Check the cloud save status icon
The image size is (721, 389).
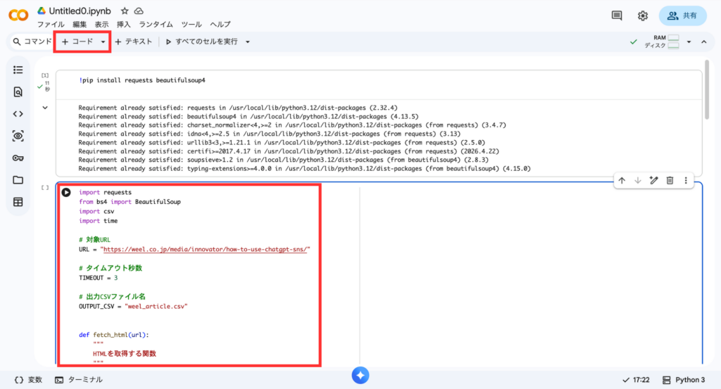pos(139,11)
